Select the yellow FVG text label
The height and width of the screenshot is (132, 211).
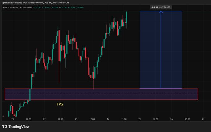pos(60,104)
